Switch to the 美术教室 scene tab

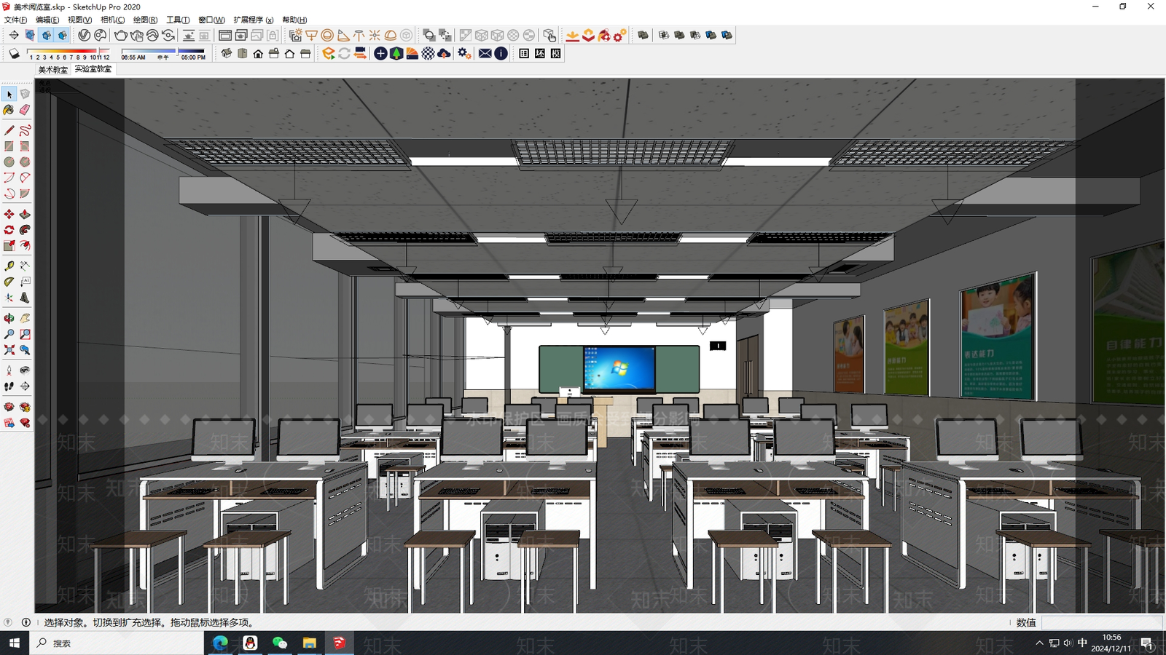pyautogui.click(x=53, y=70)
